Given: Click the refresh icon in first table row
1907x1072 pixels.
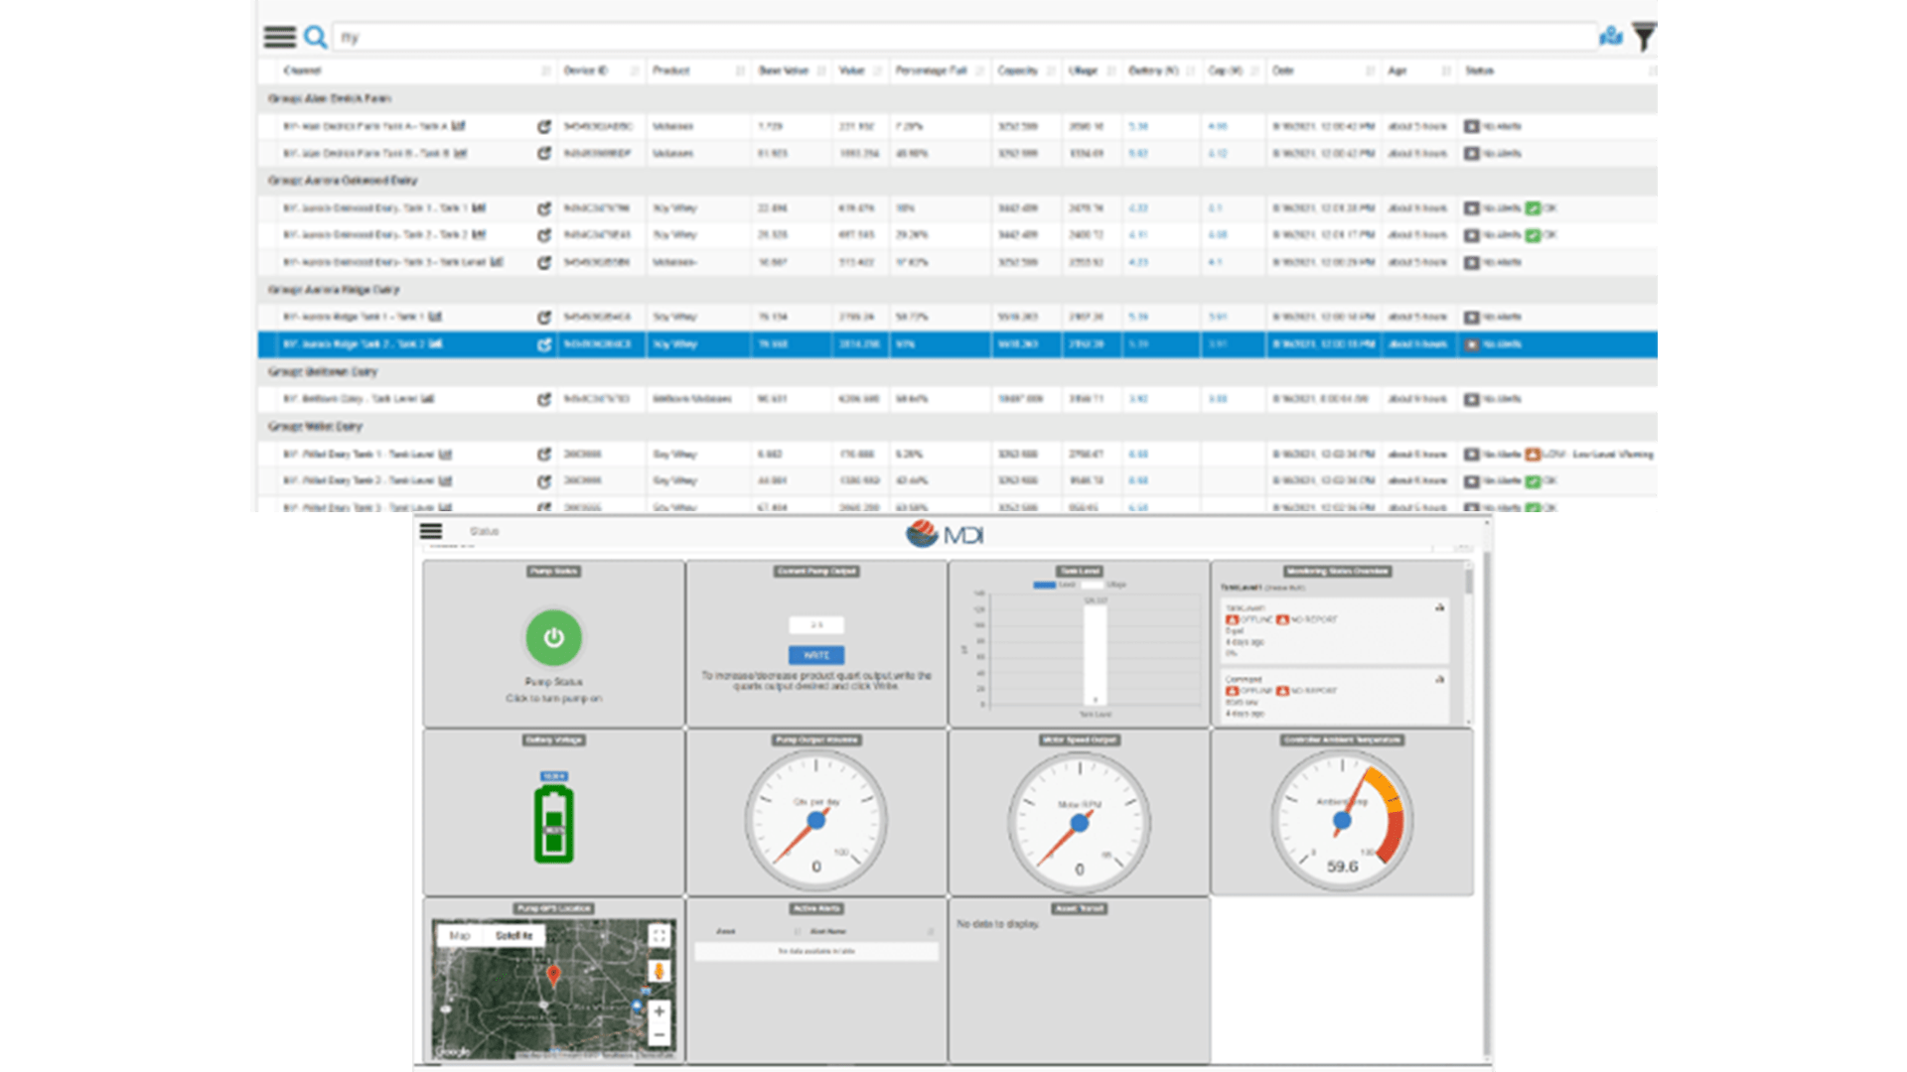Looking at the screenshot, I should [544, 127].
